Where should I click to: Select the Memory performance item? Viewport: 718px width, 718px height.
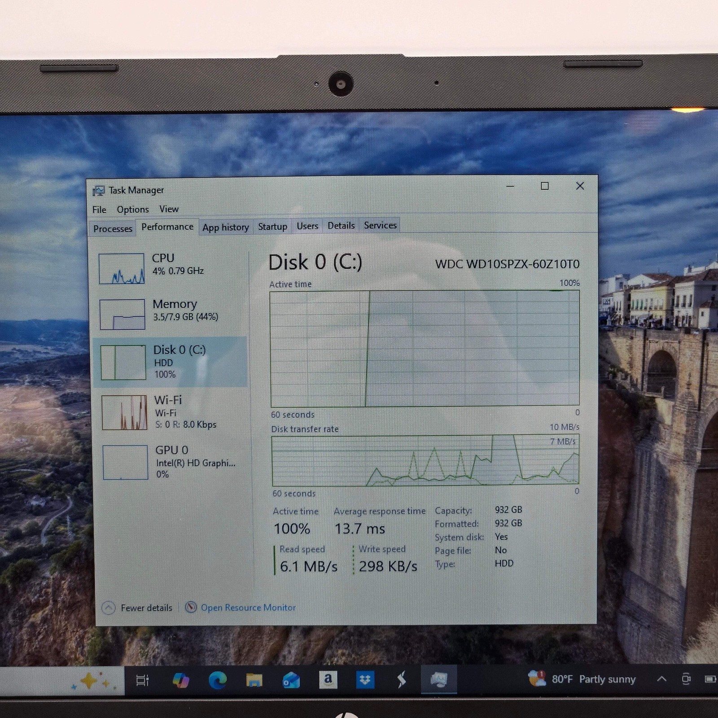[171, 314]
